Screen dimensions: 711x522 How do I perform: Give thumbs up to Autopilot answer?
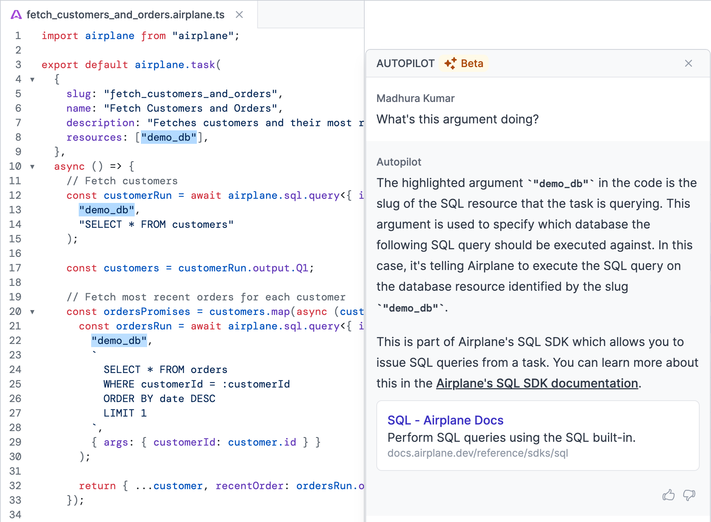(669, 495)
